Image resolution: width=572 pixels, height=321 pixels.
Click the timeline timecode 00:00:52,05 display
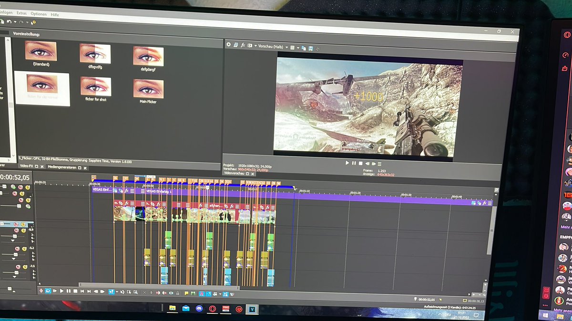15,177
